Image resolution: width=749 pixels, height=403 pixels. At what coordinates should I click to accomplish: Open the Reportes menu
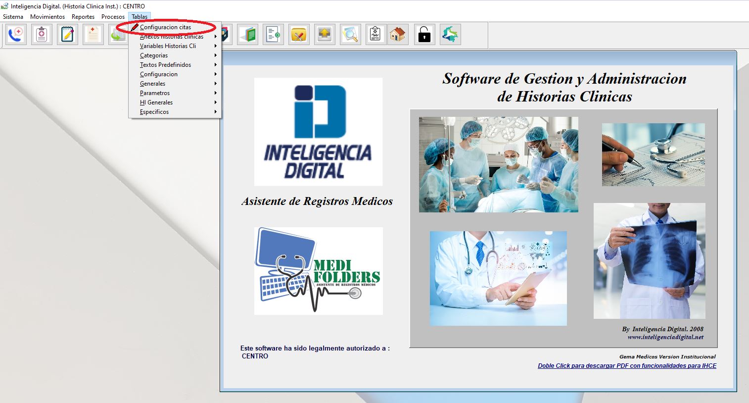coord(83,17)
